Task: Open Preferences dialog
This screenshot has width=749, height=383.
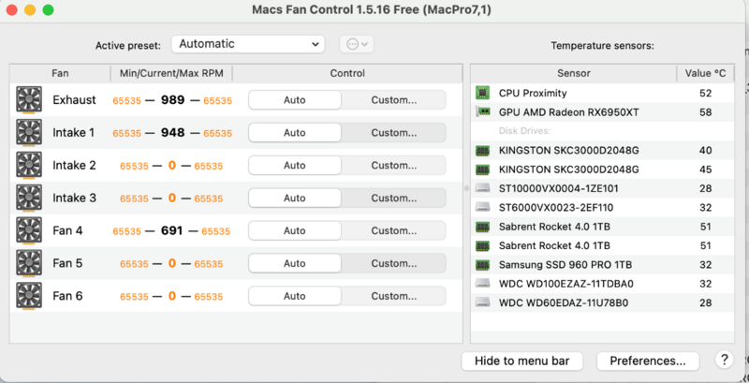Action: tap(648, 361)
